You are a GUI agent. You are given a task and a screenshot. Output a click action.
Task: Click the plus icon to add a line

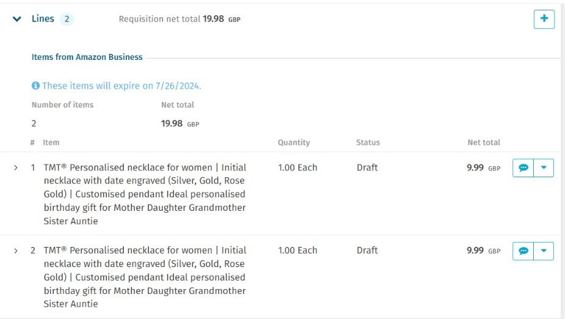tap(544, 19)
